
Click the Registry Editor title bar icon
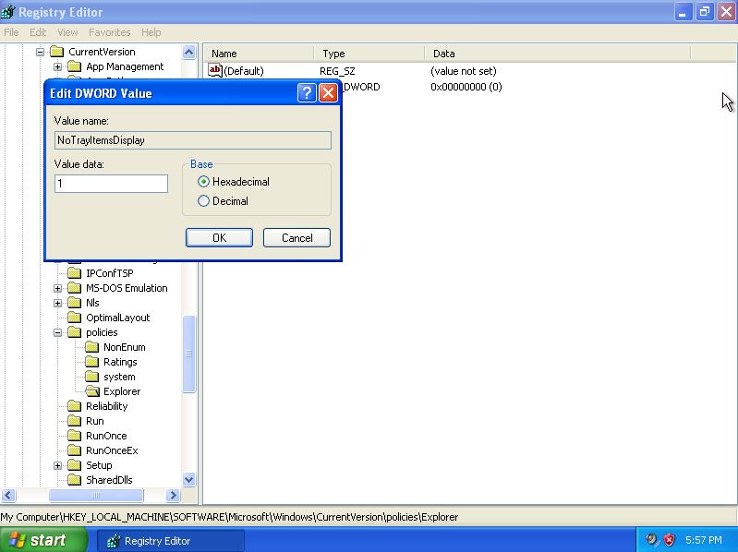(8, 12)
